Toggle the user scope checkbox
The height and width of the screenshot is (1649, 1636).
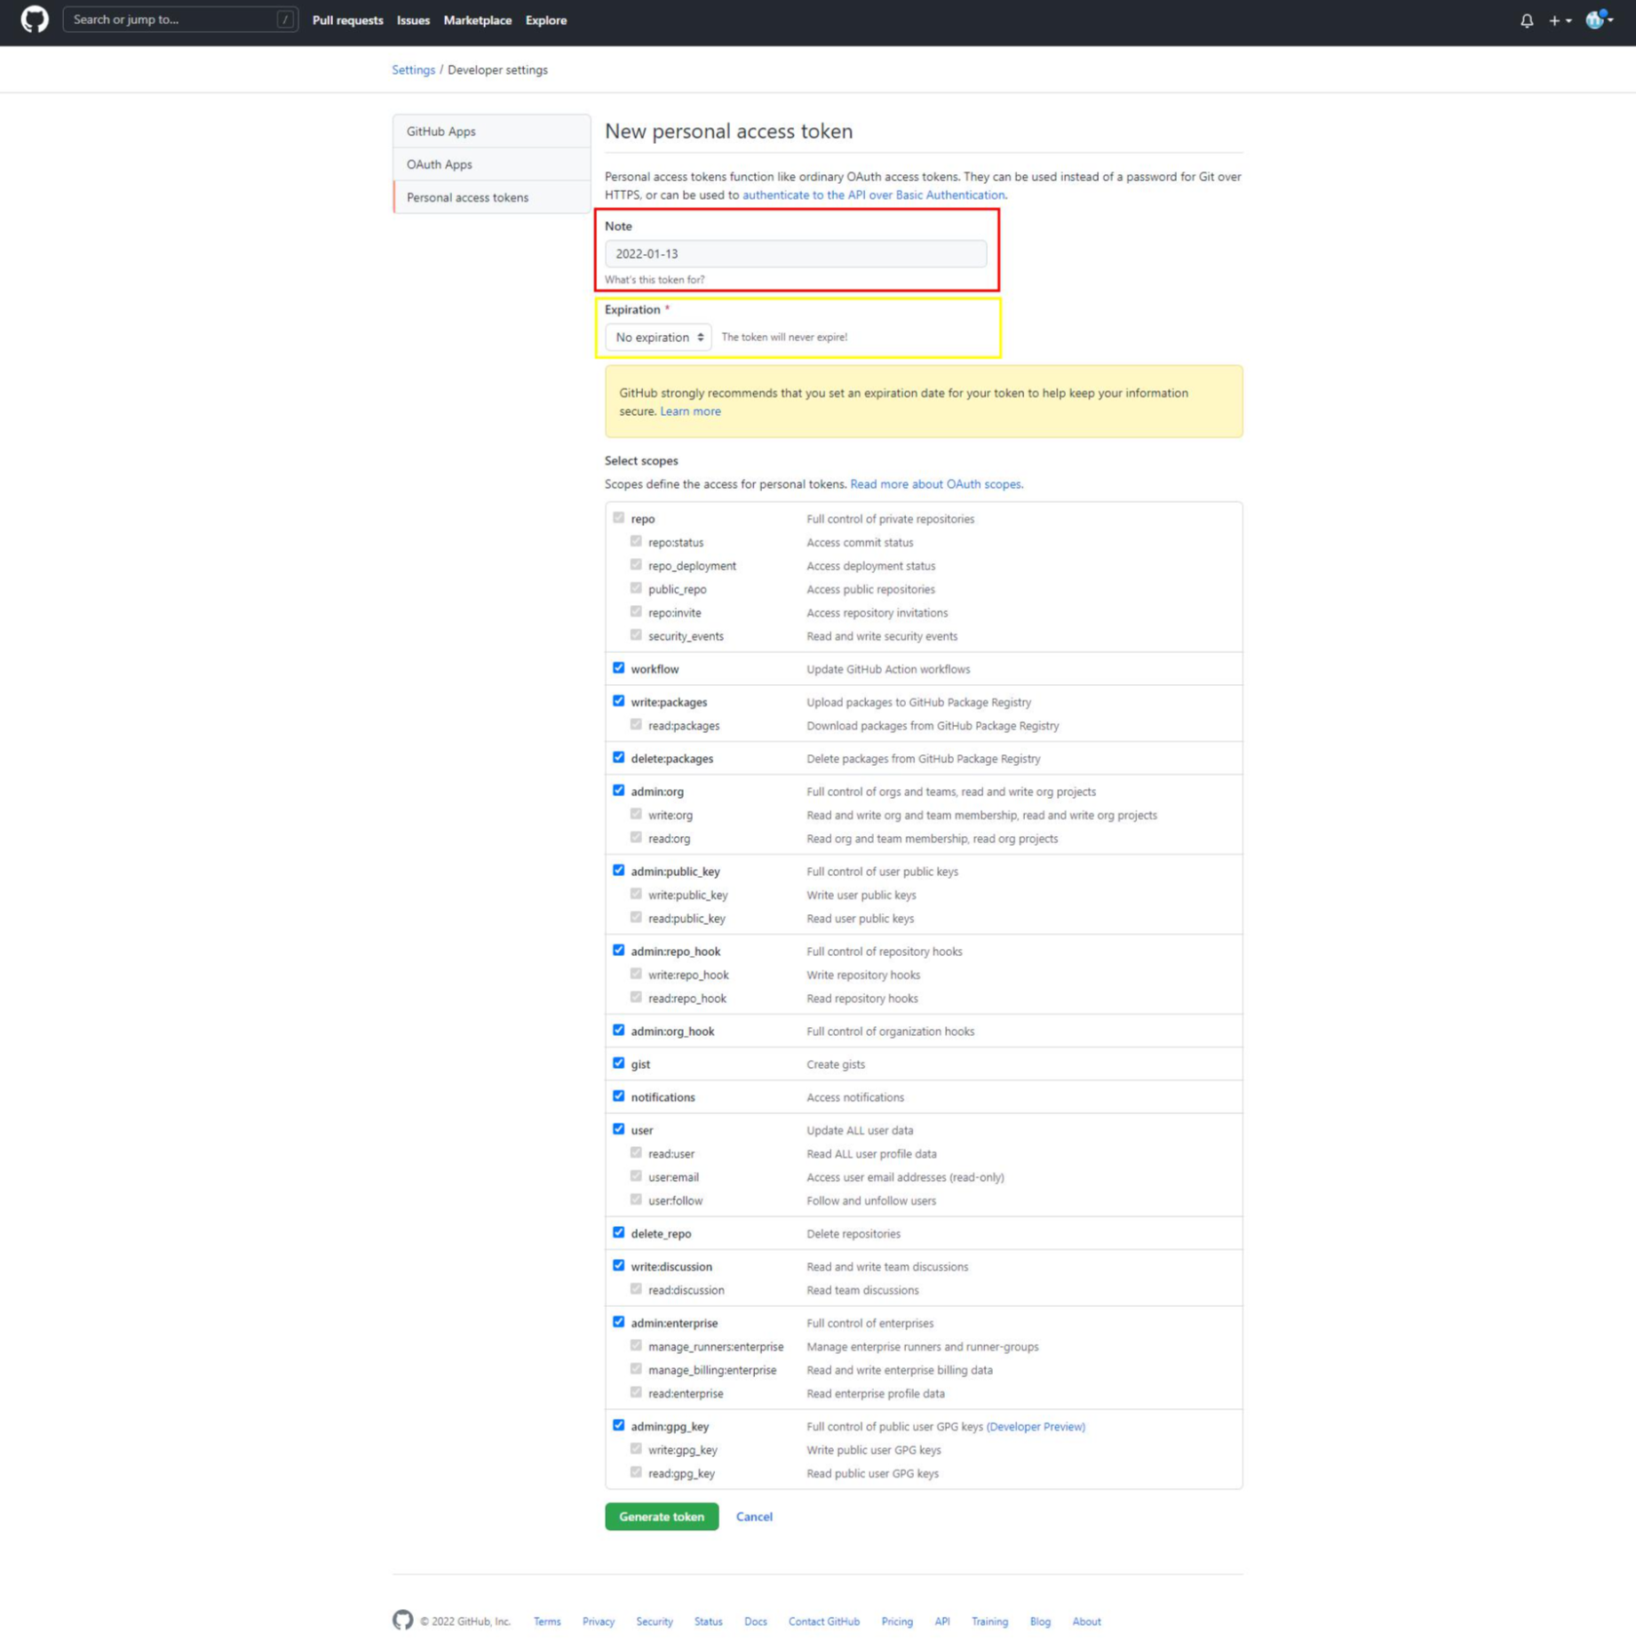(618, 1129)
